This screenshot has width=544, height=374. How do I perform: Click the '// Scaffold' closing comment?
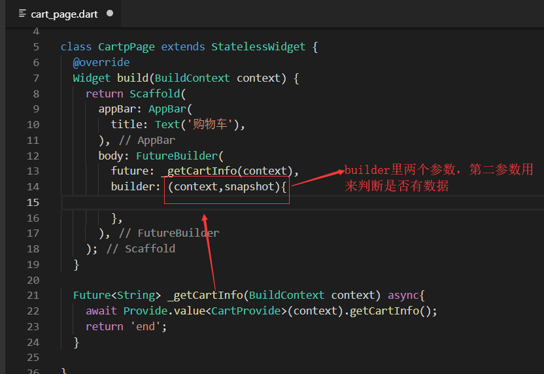point(141,248)
